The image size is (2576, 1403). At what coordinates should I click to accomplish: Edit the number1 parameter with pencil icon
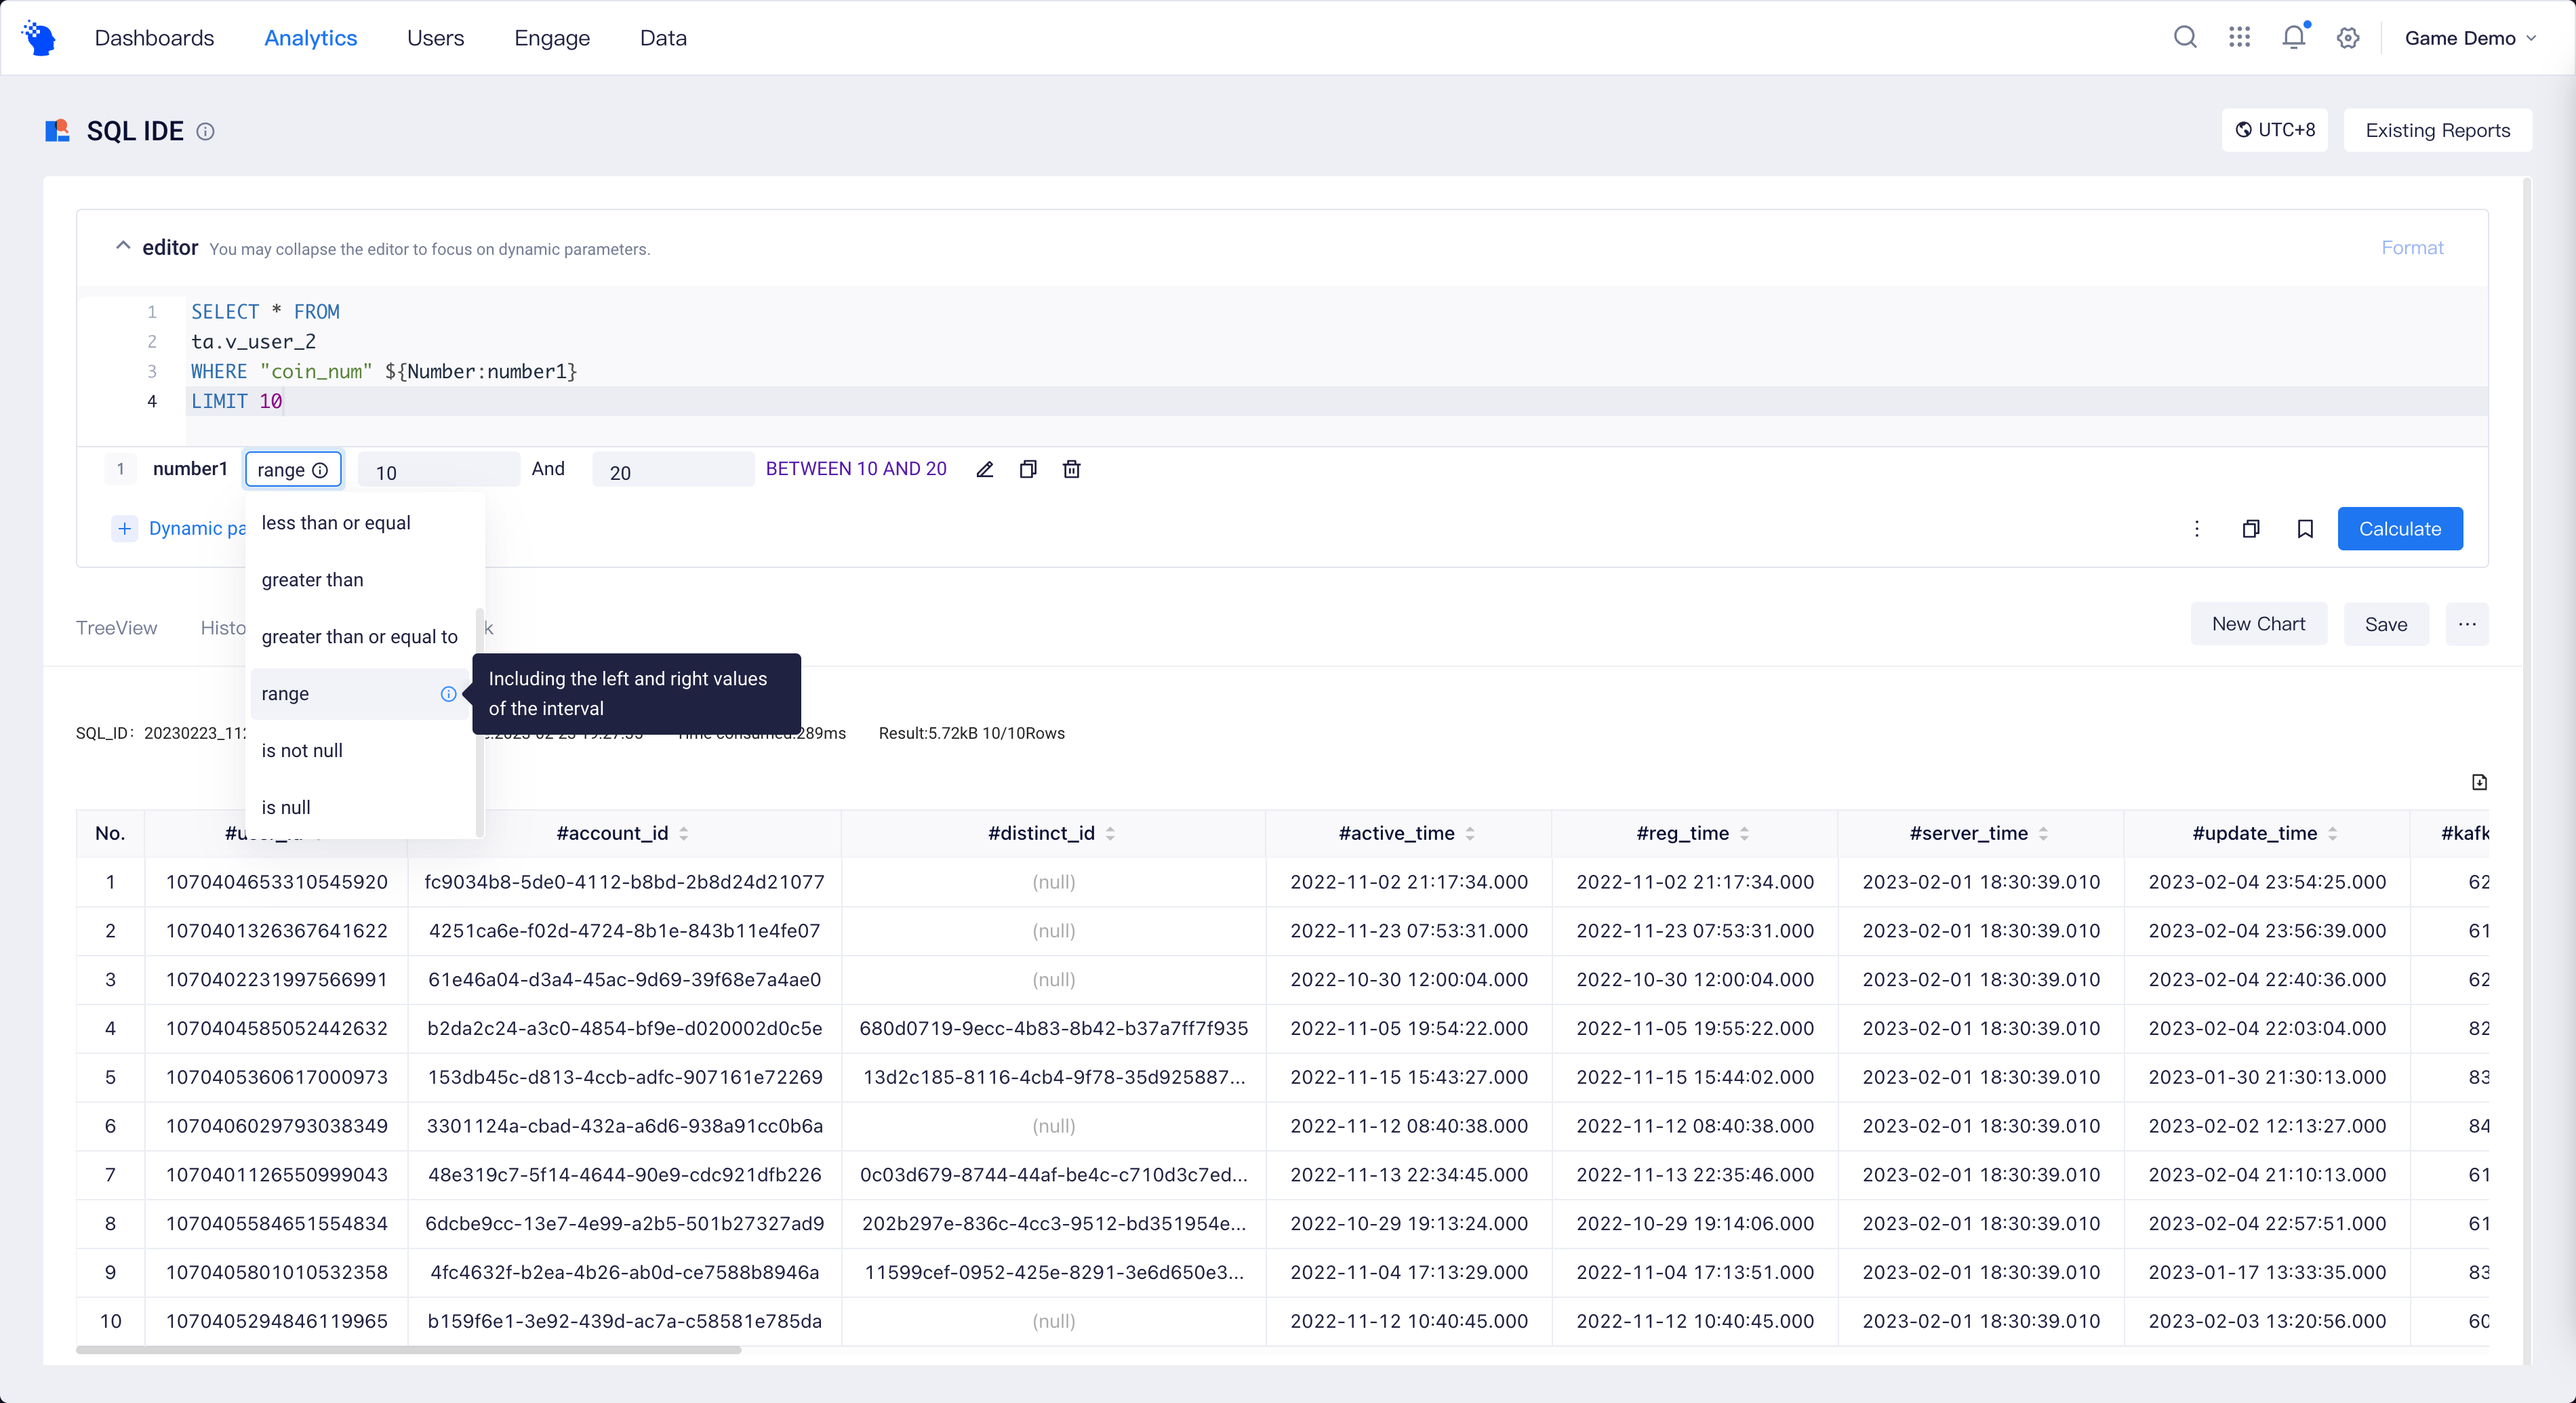(x=984, y=469)
